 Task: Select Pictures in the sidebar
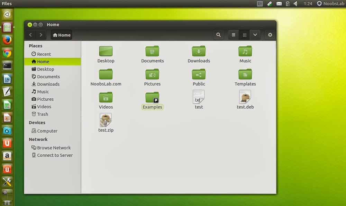tap(52, 99)
